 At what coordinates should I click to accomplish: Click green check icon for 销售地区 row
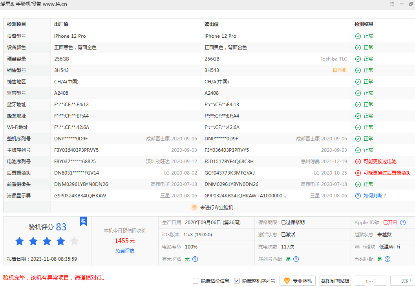pos(358,82)
